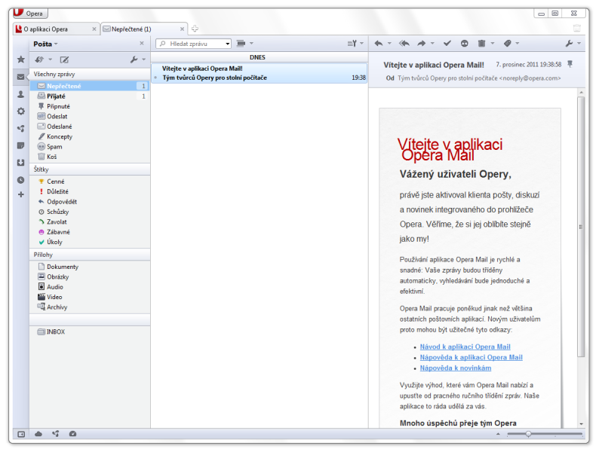Select the Zábavné label

[91, 232]
